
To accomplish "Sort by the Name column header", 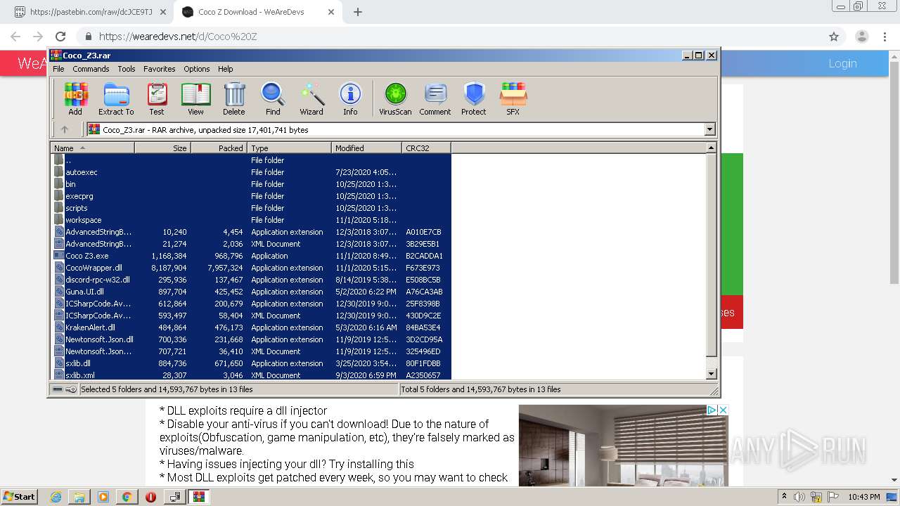I will (92, 148).
